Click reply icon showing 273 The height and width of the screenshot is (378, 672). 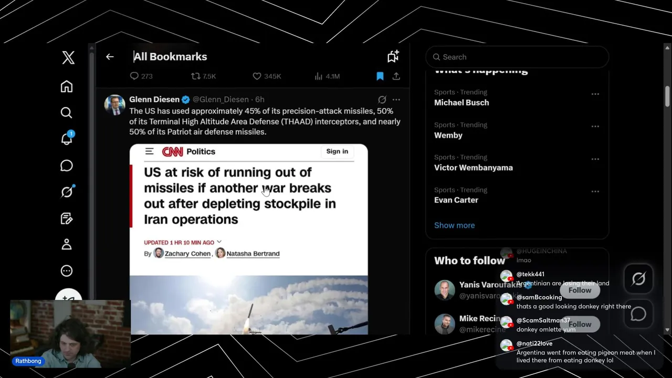coord(141,76)
